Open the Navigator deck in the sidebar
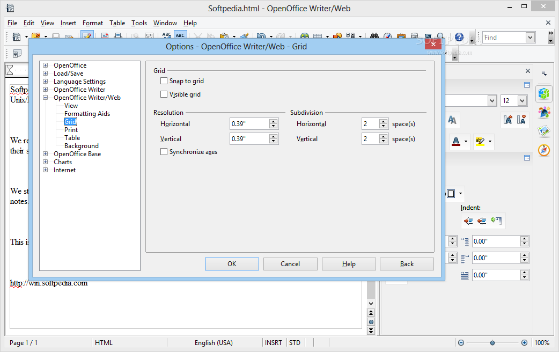This screenshot has height=352, width=559. pos(543,150)
